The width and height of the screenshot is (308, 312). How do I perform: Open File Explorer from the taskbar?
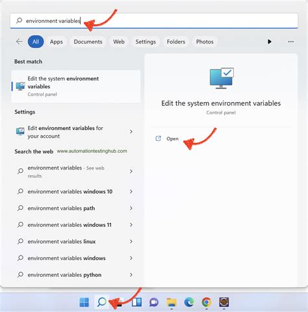(172, 302)
